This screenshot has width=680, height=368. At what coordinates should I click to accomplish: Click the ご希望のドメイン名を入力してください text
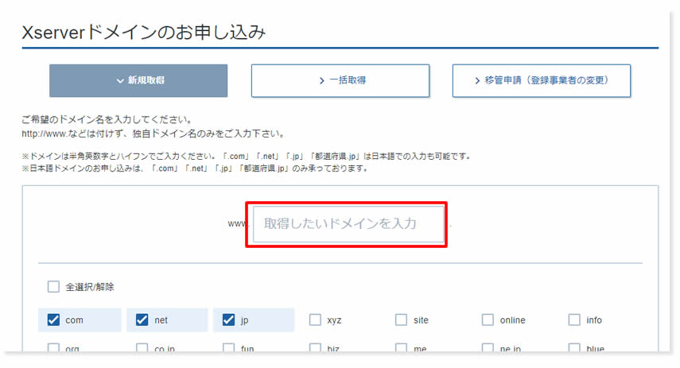point(107,120)
